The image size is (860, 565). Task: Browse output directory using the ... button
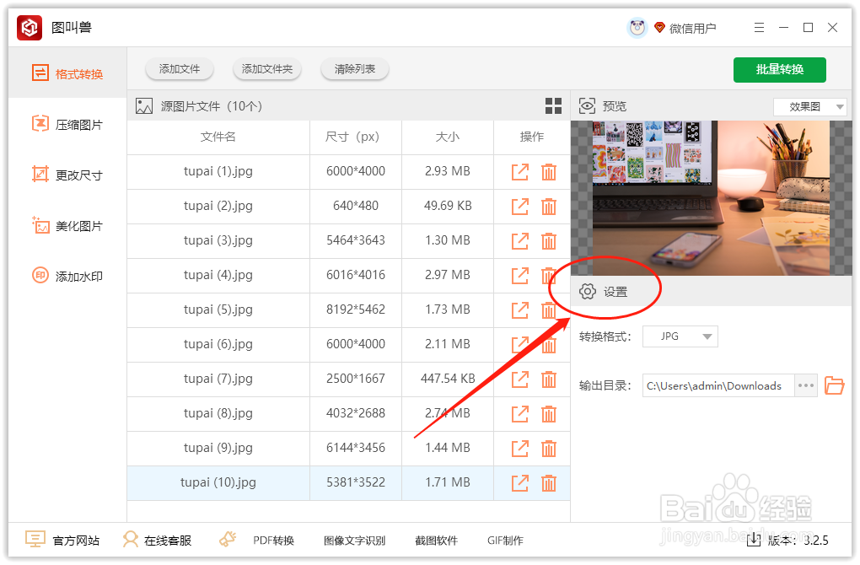pyautogui.click(x=805, y=385)
